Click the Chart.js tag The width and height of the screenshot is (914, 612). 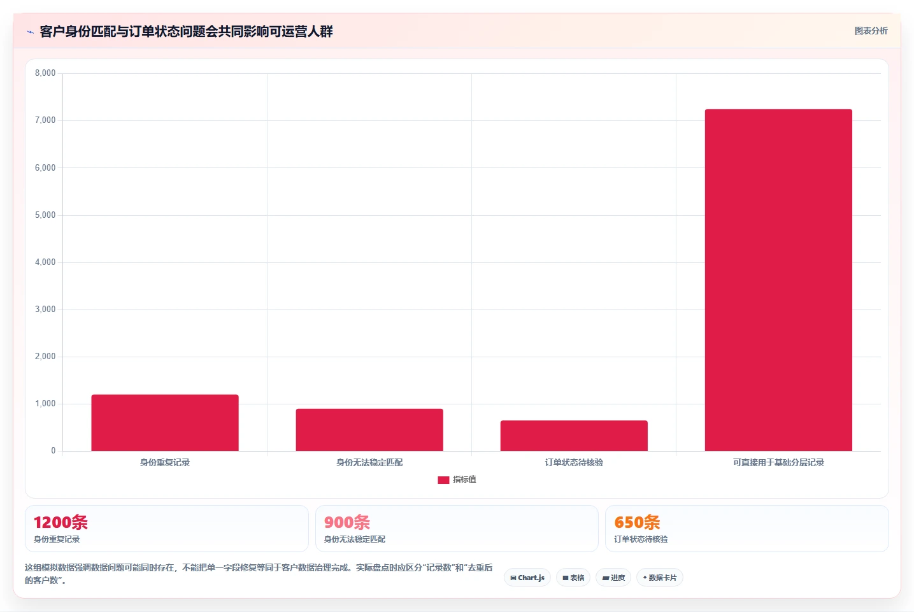(x=527, y=578)
